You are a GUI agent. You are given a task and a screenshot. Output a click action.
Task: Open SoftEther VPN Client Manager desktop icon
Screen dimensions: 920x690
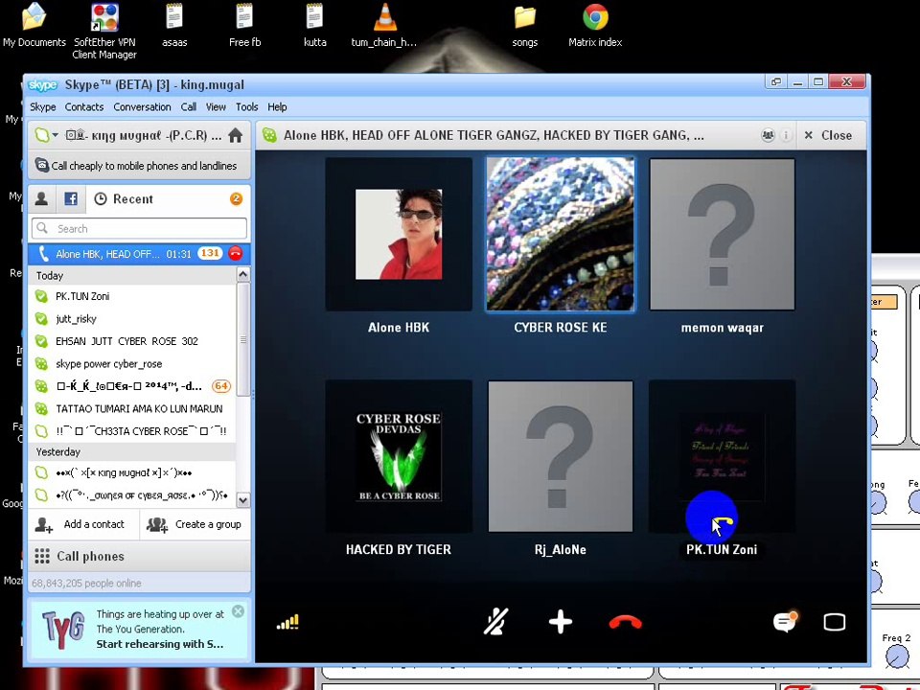coord(104,31)
